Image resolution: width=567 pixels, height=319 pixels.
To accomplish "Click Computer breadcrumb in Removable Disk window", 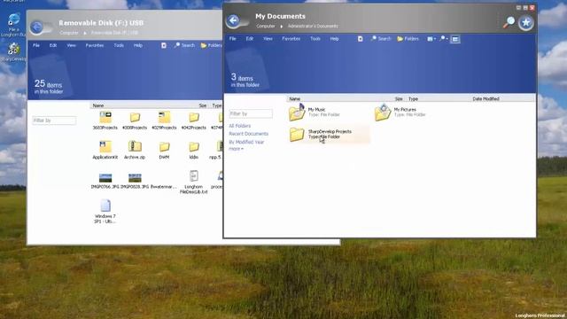I will pos(69,33).
